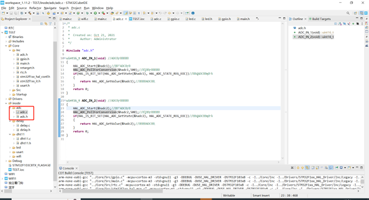Screen dimensions: 369x200
Task: Click the New file icon in toolbar
Action: (x=3, y=13)
